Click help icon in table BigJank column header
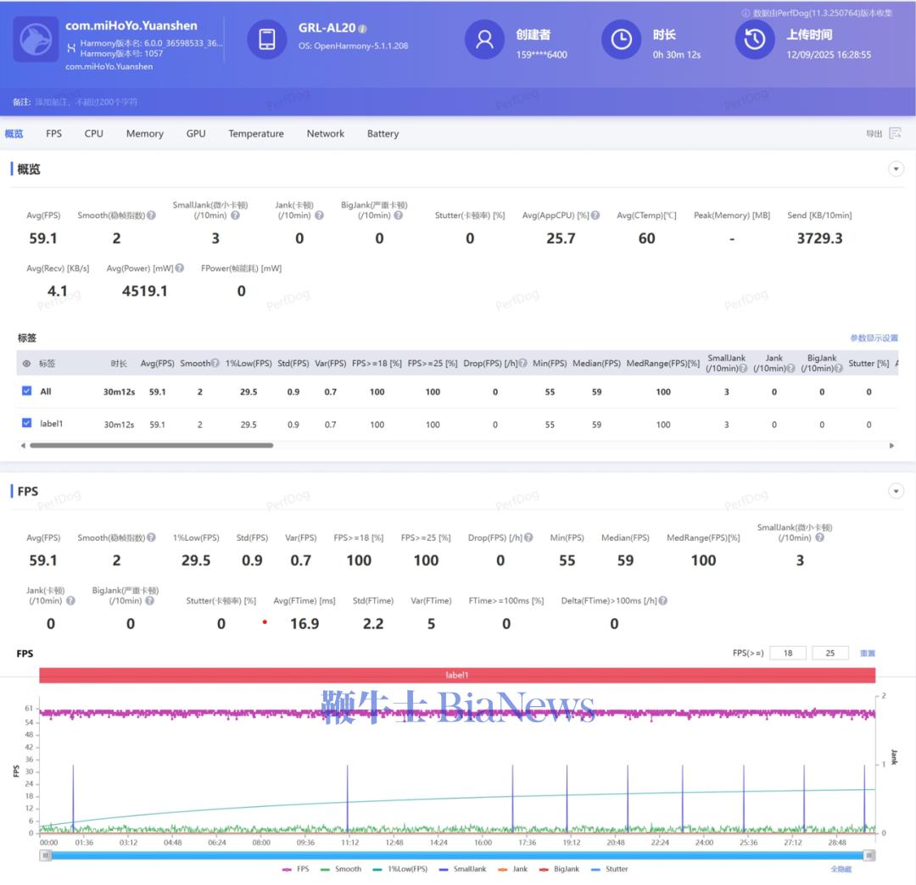The width and height of the screenshot is (916, 885). click(838, 369)
